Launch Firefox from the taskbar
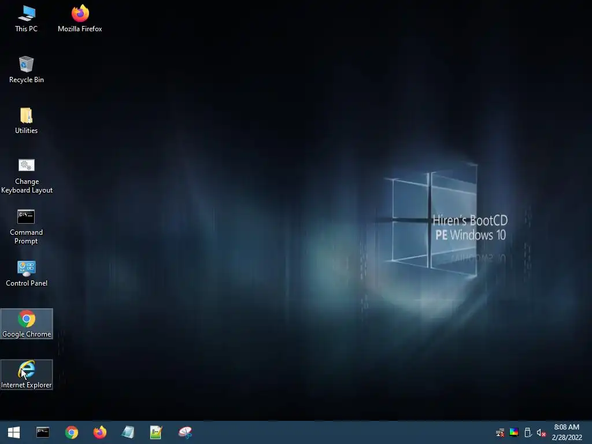The width and height of the screenshot is (592, 444). [99, 432]
